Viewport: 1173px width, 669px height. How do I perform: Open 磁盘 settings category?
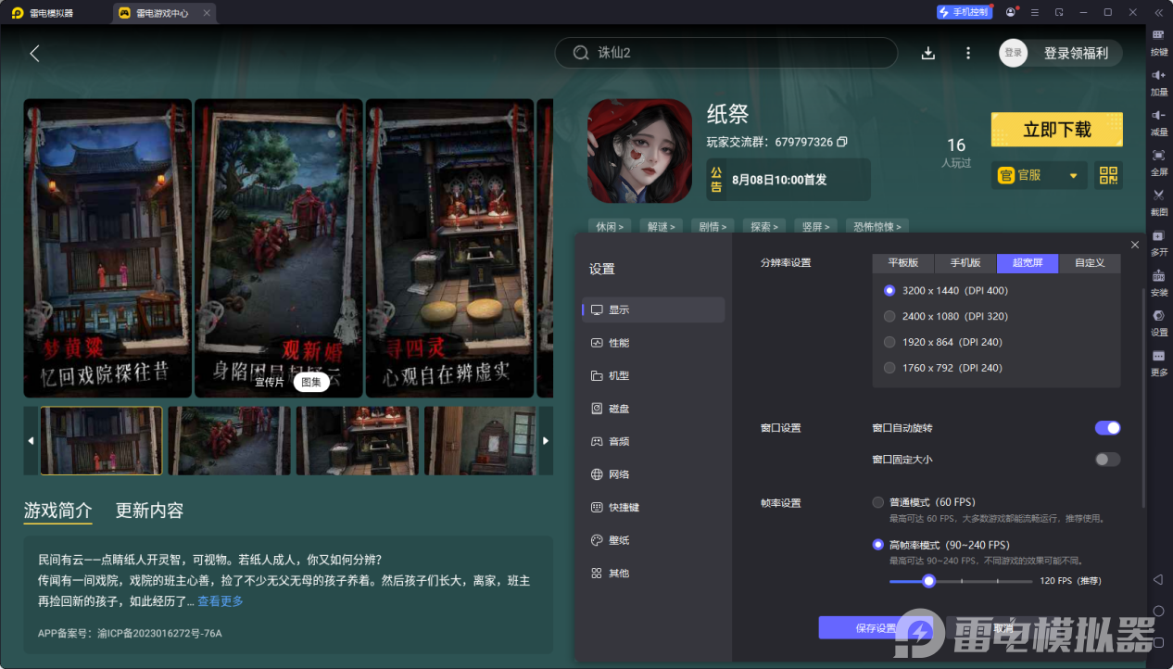coord(654,409)
